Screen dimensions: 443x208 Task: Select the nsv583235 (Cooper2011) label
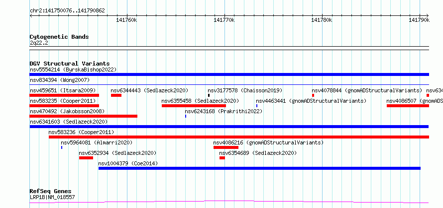click(63, 101)
